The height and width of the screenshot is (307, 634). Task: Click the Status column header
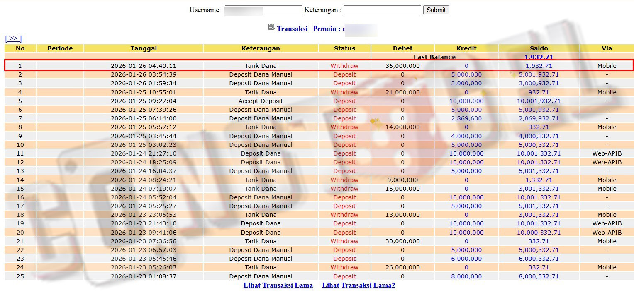click(x=344, y=48)
